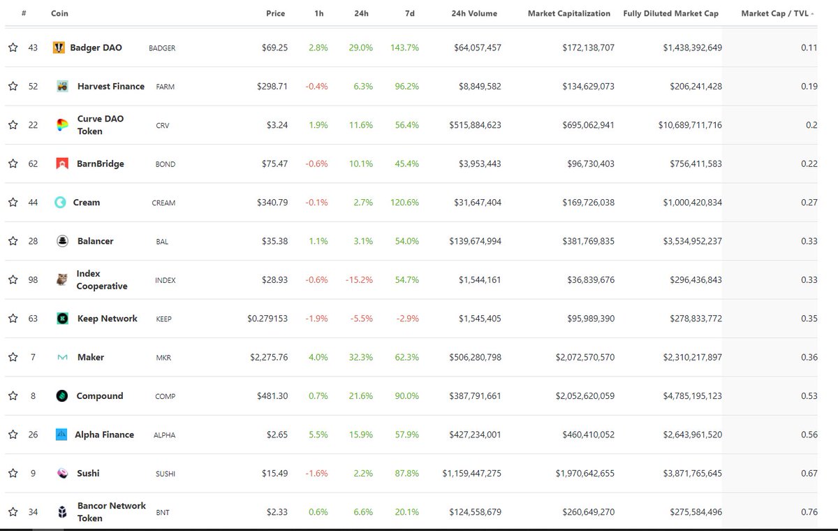Viewport: 838px width, 531px height.
Task: Open the Badger DAO coin page
Action: pos(96,48)
